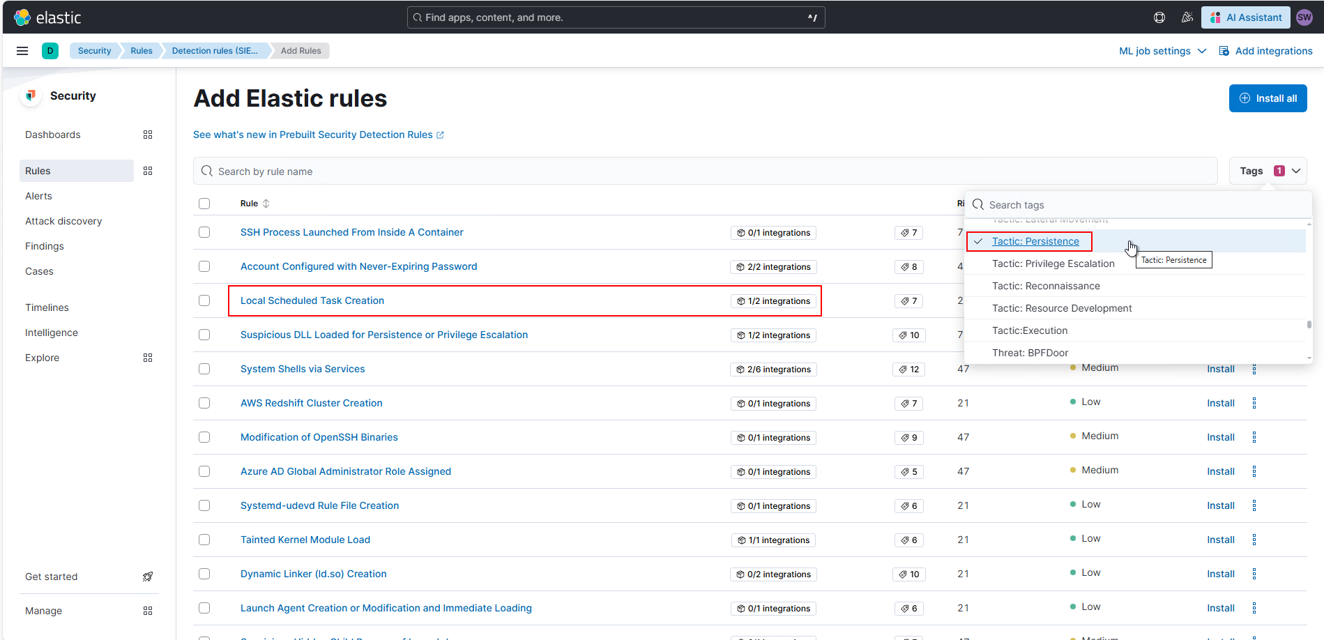Open See what's new in Prebuilt Rules link
Viewport: 1324px width, 640px height.
click(x=319, y=135)
